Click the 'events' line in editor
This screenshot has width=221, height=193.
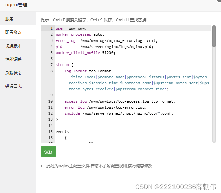[x=62, y=132]
